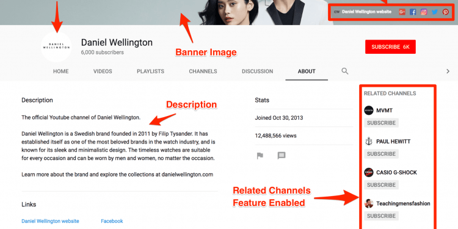Open the Pinterest icon in banner
Image resolution: width=458 pixels, height=229 pixels.
tap(445, 12)
